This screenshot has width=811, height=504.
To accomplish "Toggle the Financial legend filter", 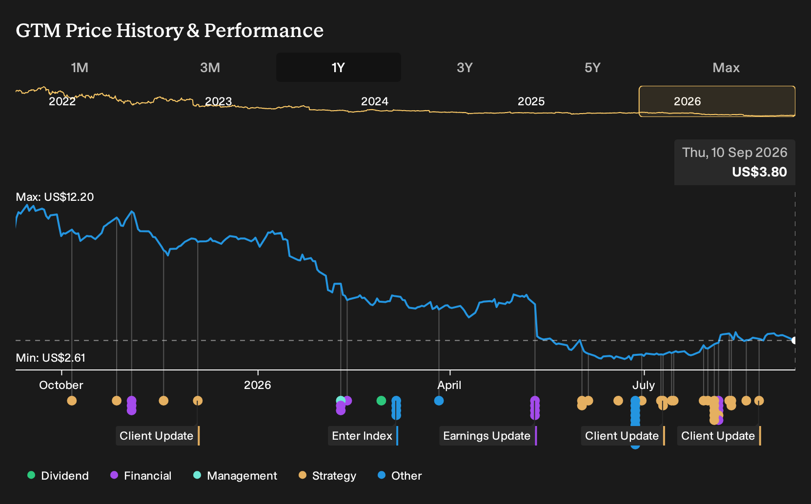I will coord(141,476).
